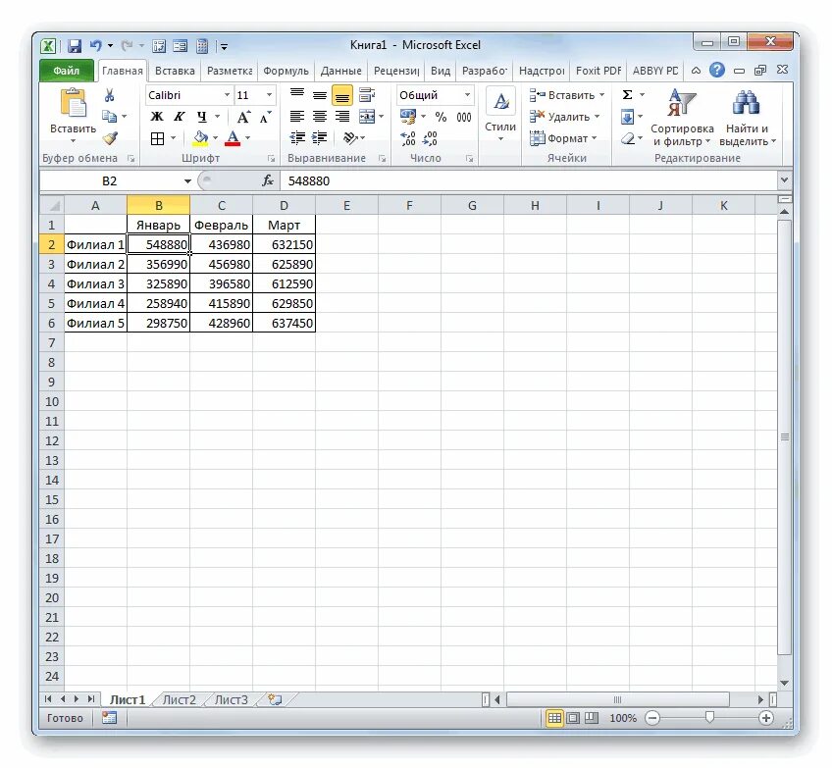Viewport: 832px width, 768px height.
Task: Click the Increase Indent icon
Action: pyautogui.click(x=320, y=138)
